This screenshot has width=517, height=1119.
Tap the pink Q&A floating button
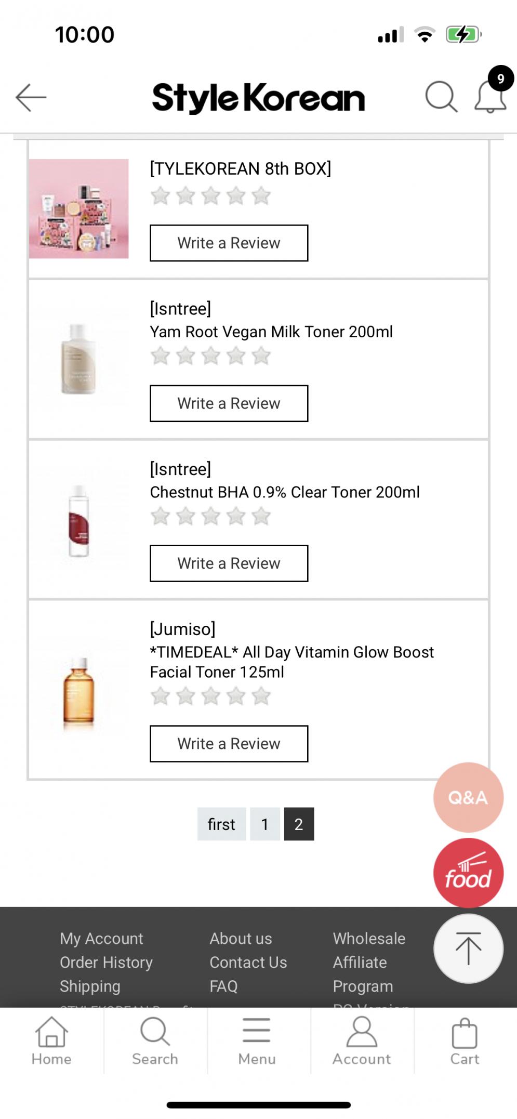(x=468, y=797)
